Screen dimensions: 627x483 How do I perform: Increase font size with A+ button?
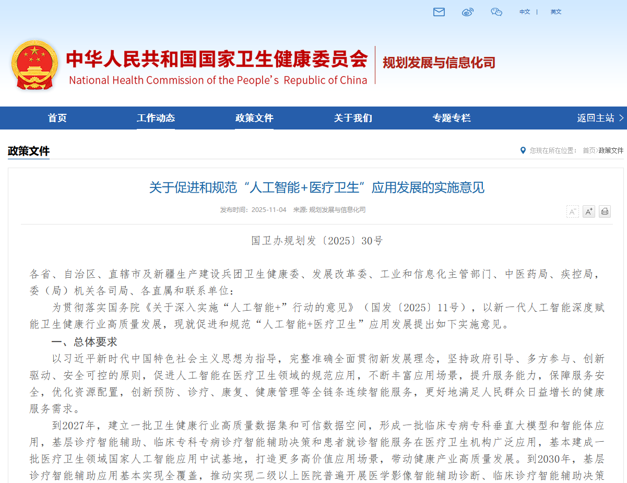(x=589, y=211)
